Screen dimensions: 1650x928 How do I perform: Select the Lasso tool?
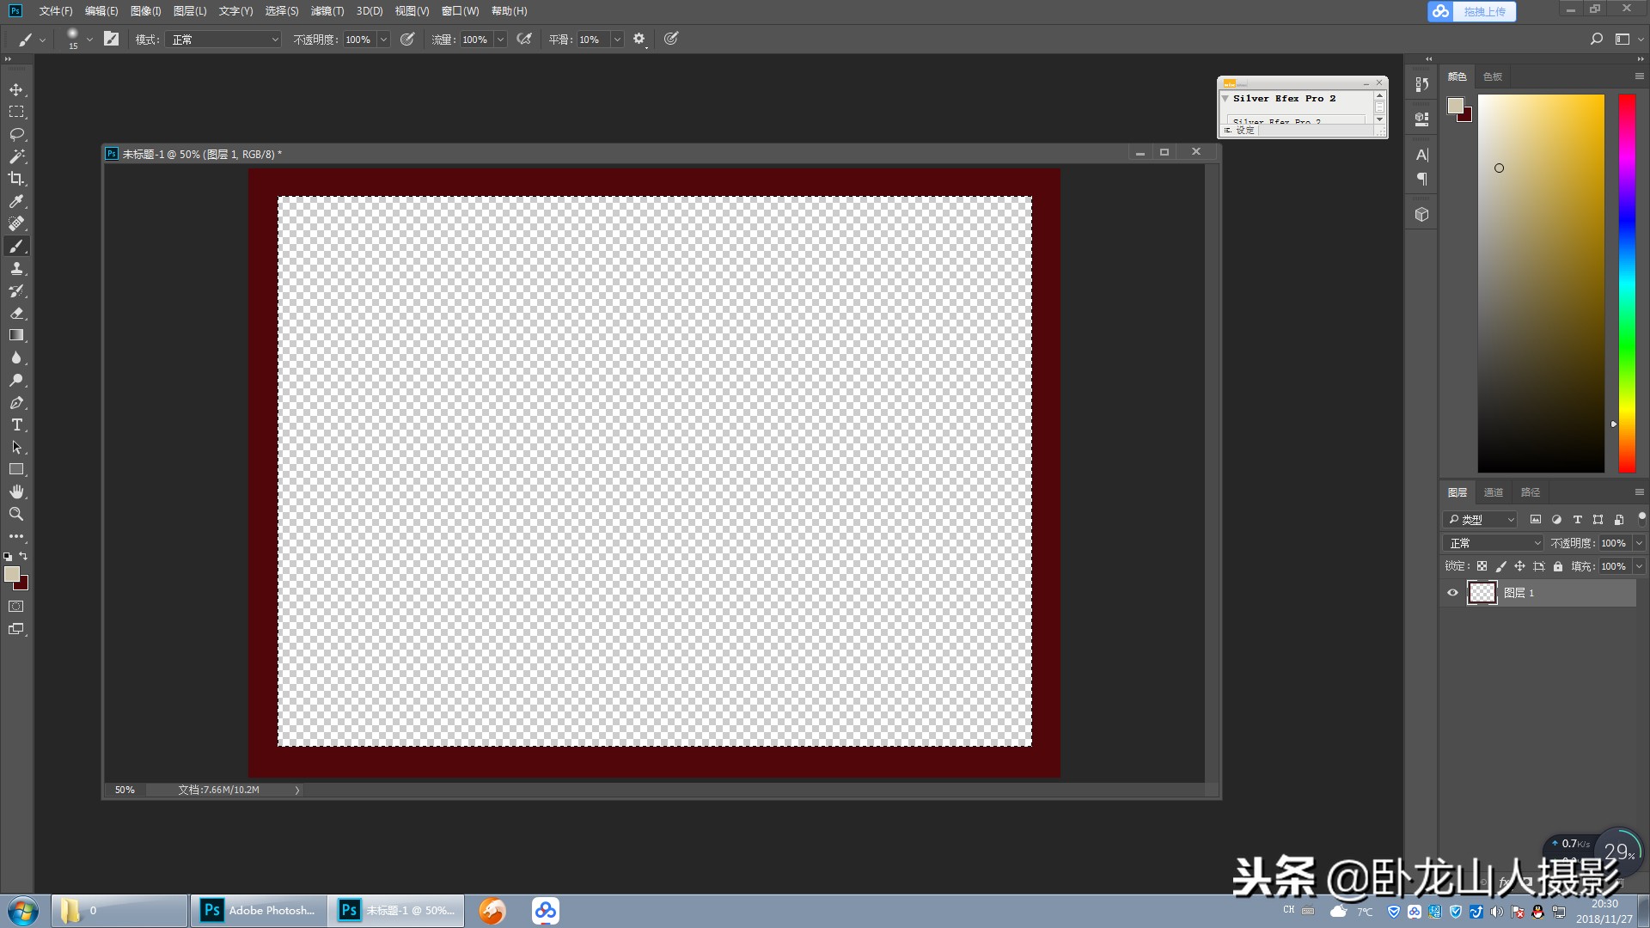[16, 135]
